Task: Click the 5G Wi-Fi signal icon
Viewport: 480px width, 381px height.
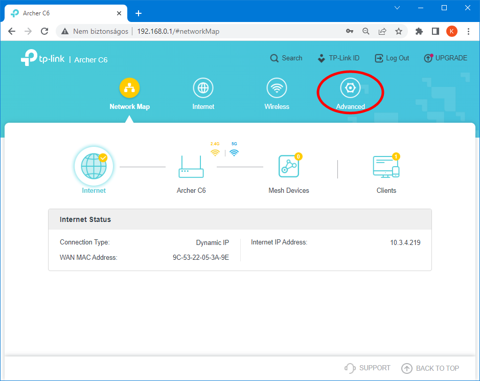Action: [234, 153]
